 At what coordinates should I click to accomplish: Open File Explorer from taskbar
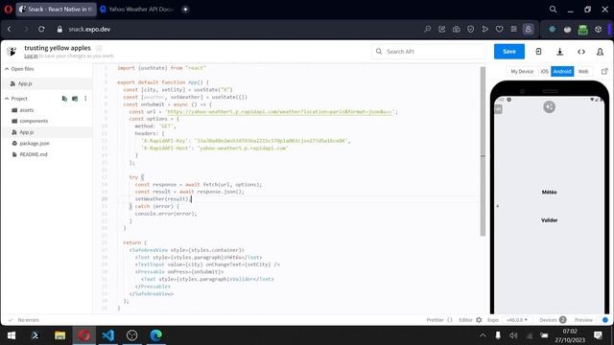pyautogui.click(x=59, y=335)
